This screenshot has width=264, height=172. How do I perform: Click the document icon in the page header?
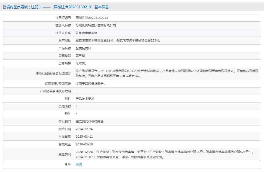tap(4, 7)
